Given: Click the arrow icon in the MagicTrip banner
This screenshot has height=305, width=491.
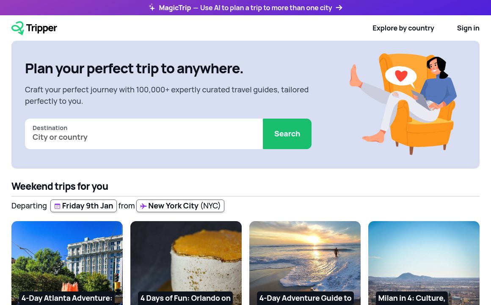Looking at the screenshot, I should point(339,8).
